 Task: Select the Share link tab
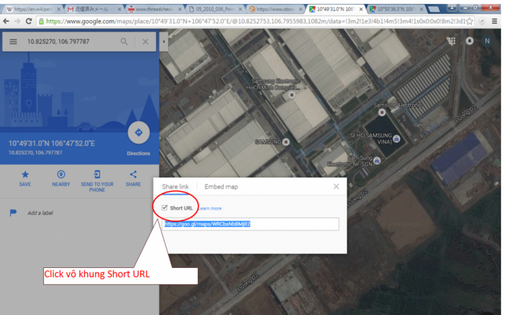point(175,187)
